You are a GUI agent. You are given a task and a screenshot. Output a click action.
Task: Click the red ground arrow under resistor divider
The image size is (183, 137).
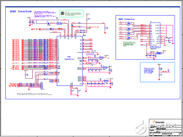(x=159, y=80)
